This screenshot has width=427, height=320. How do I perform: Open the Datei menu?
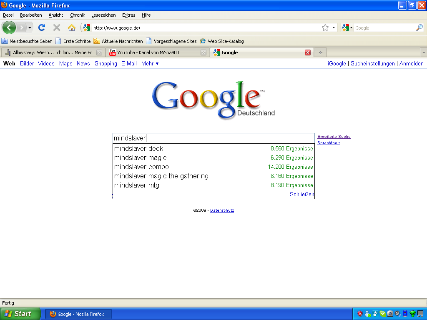click(x=8, y=15)
